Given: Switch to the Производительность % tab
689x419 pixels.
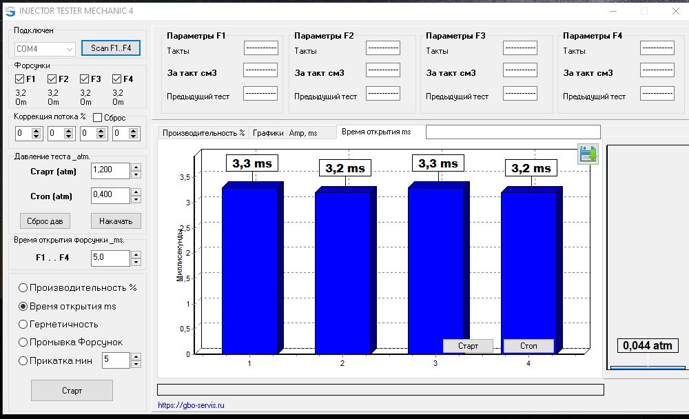Looking at the screenshot, I should 203,133.
